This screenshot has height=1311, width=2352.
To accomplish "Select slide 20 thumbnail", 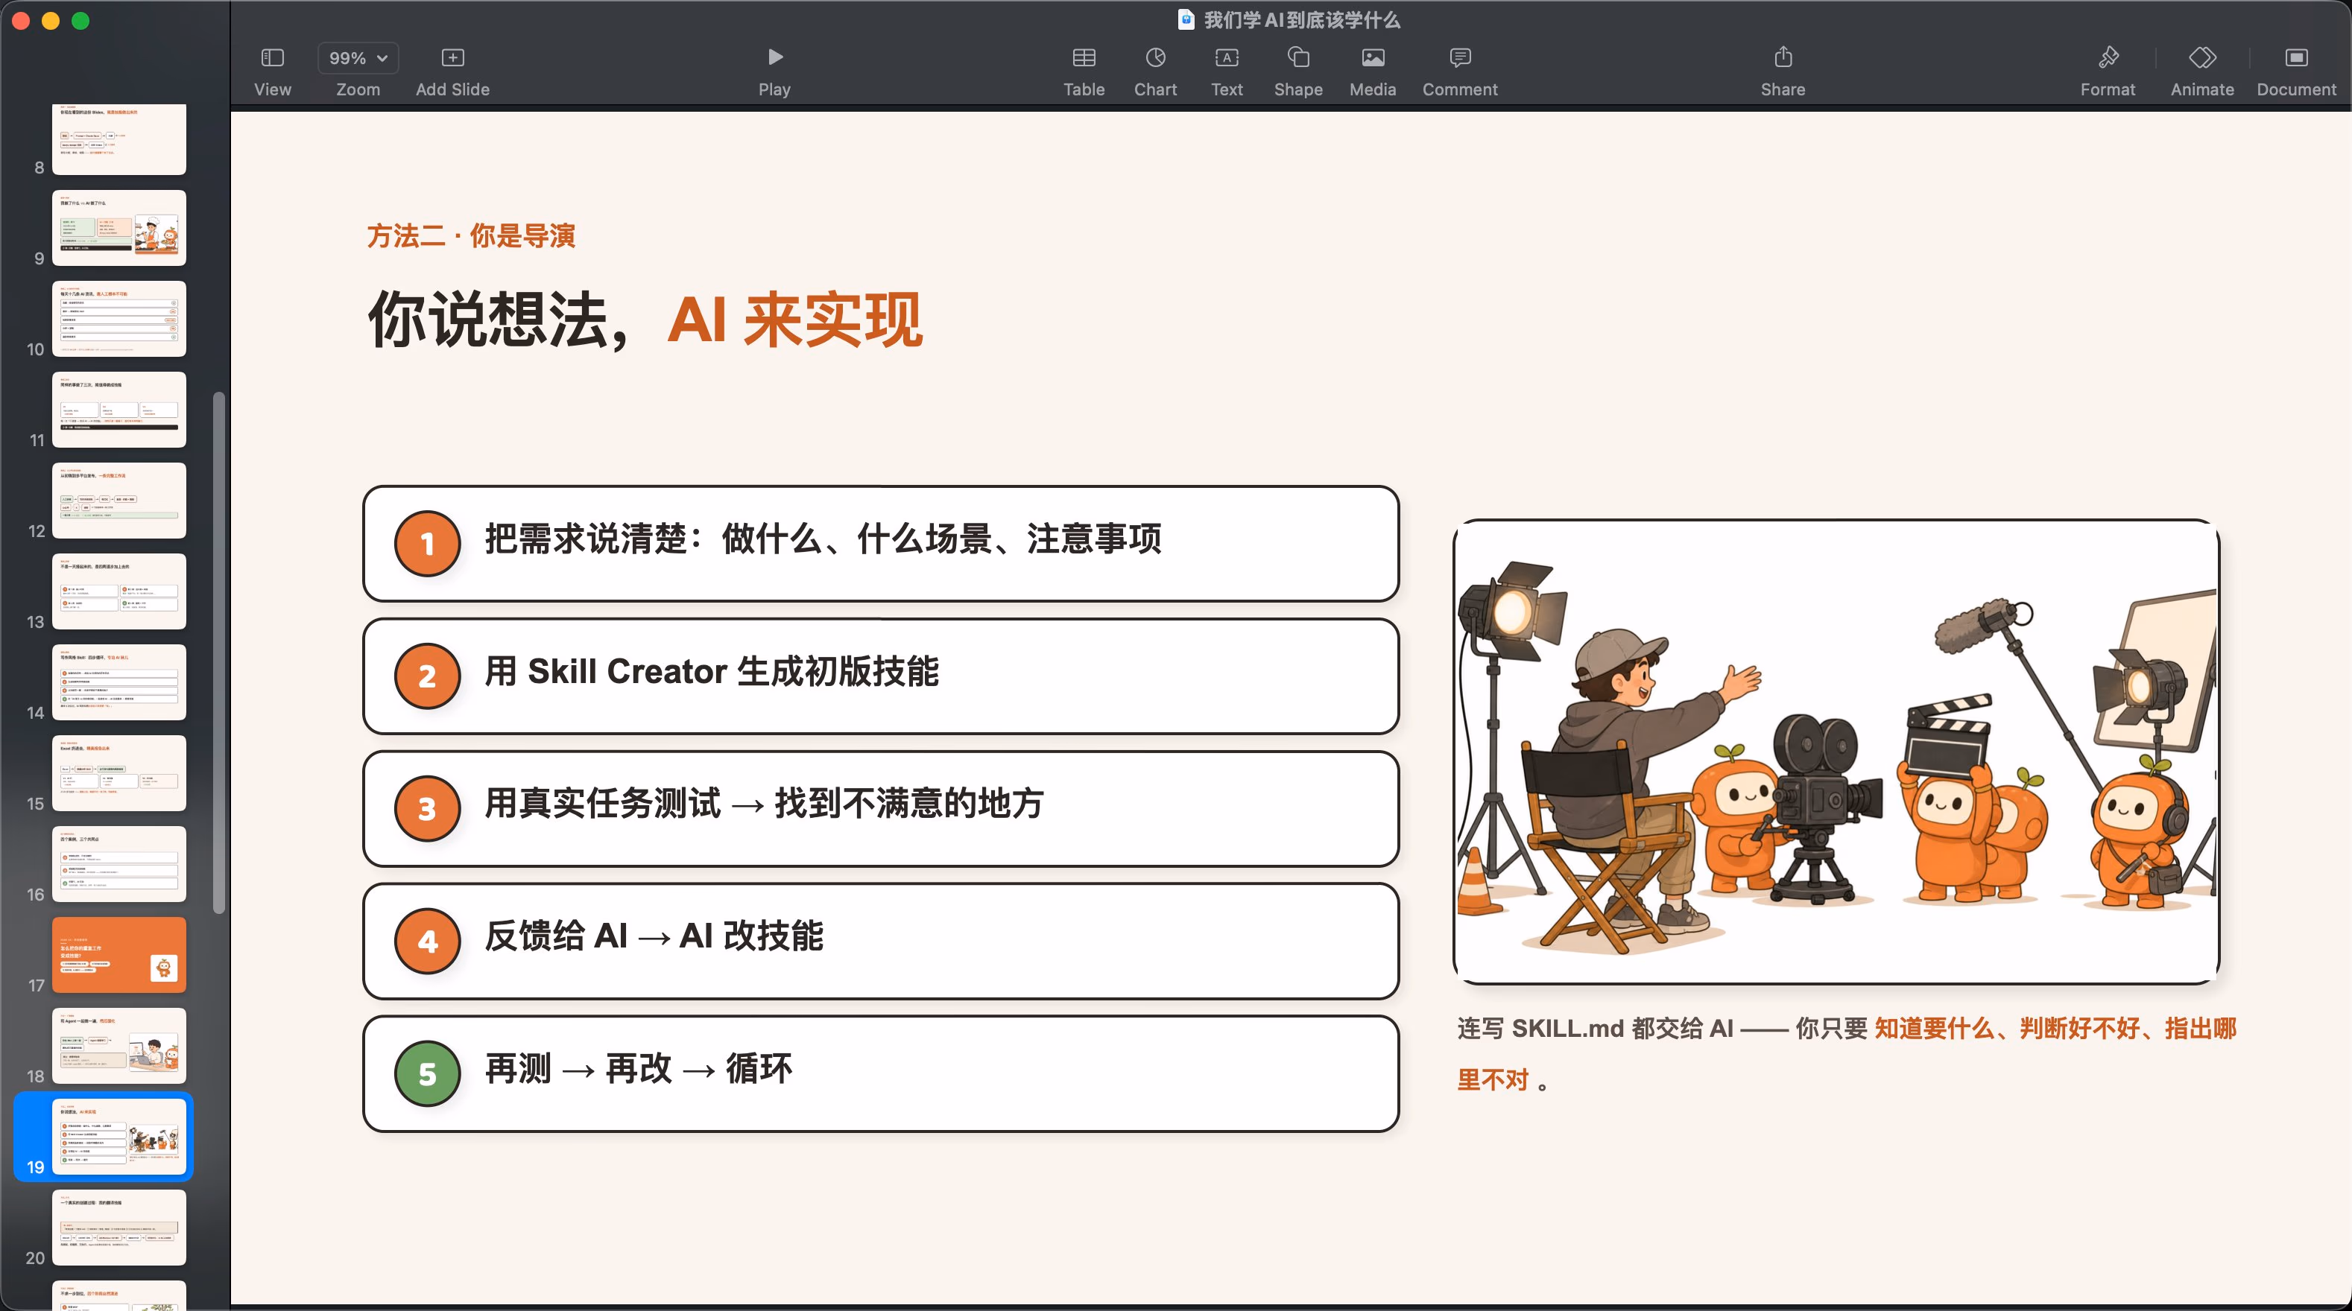I will (x=118, y=1227).
